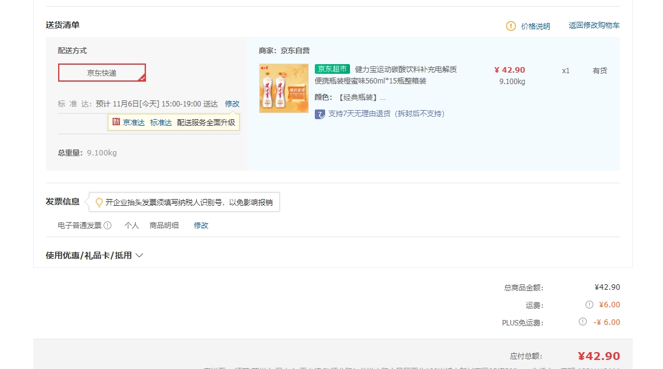Screen dimensions: 663x369
Task: Click the -¥ 6.00 PLUS discount value
Action: click(x=607, y=322)
